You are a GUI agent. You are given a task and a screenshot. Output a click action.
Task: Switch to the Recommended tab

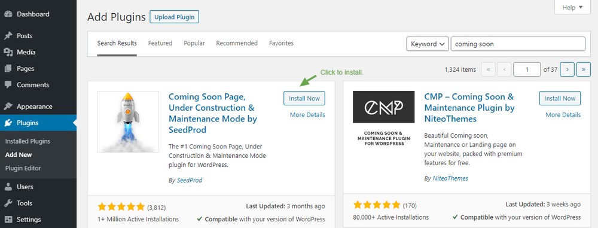(x=237, y=43)
